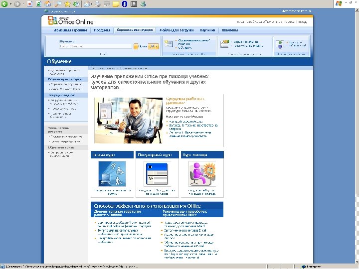The image size is (359, 269).
Task: Click the Вход sign-in link
Action: point(303,22)
